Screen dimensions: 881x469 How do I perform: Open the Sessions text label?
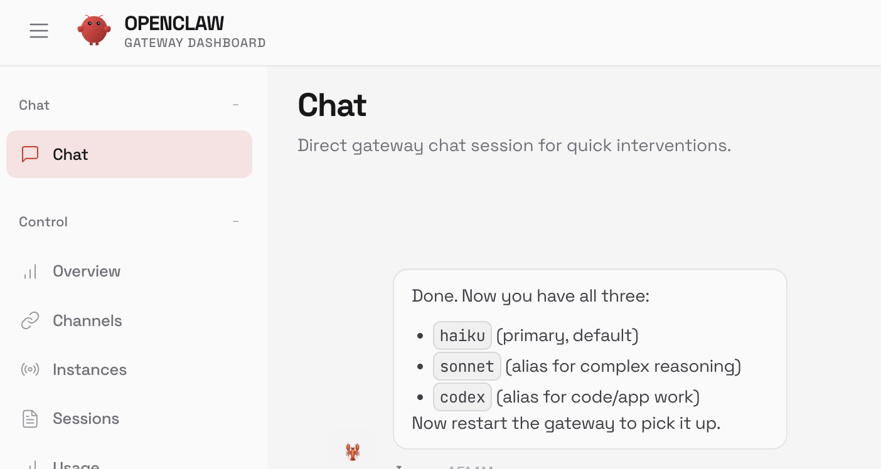86,419
